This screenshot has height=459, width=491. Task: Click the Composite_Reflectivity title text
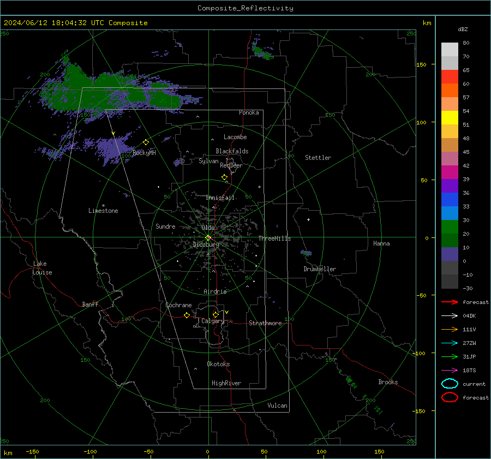click(x=245, y=8)
